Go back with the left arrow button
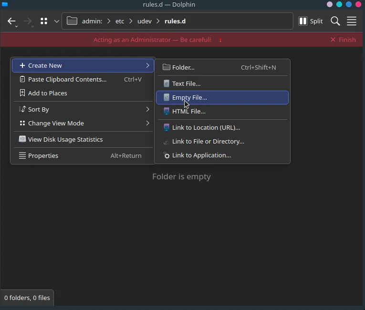This screenshot has width=365, height=310. pos(11,21)
